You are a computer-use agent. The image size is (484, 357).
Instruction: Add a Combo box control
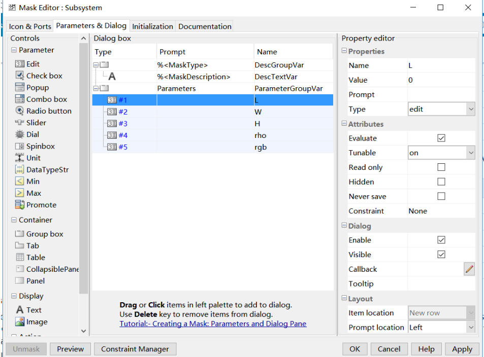(41, 99)
